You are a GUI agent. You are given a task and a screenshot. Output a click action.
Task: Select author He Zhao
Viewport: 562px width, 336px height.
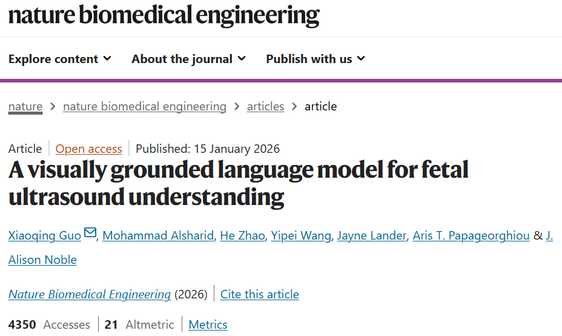[x=242, y=235]
